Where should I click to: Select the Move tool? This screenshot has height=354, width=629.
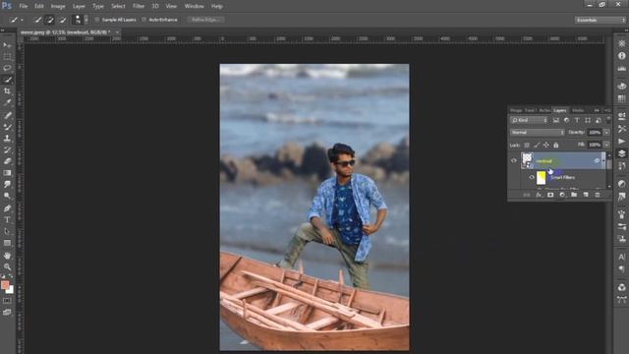click(7, 44)
